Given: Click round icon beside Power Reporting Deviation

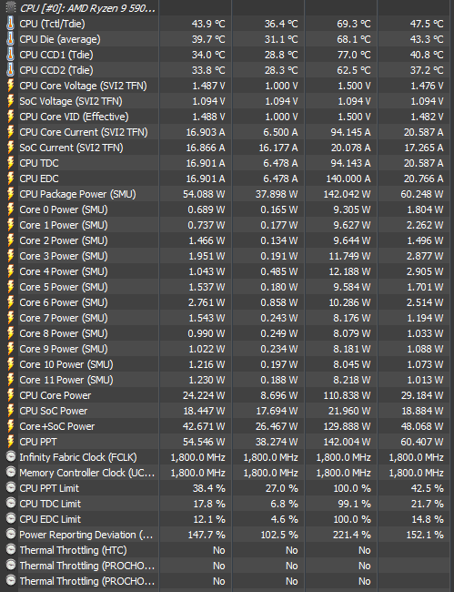Looking at the screenshot, I should pyautogui.click(x=11, y=535).
